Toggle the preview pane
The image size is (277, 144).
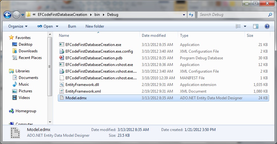coord(256,26)
